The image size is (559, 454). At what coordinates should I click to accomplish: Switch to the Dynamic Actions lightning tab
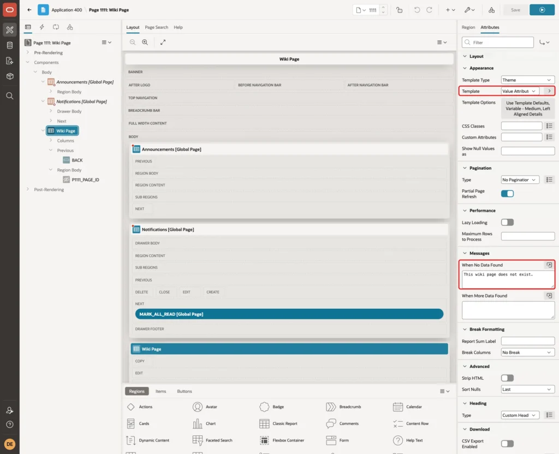[41, 27]
